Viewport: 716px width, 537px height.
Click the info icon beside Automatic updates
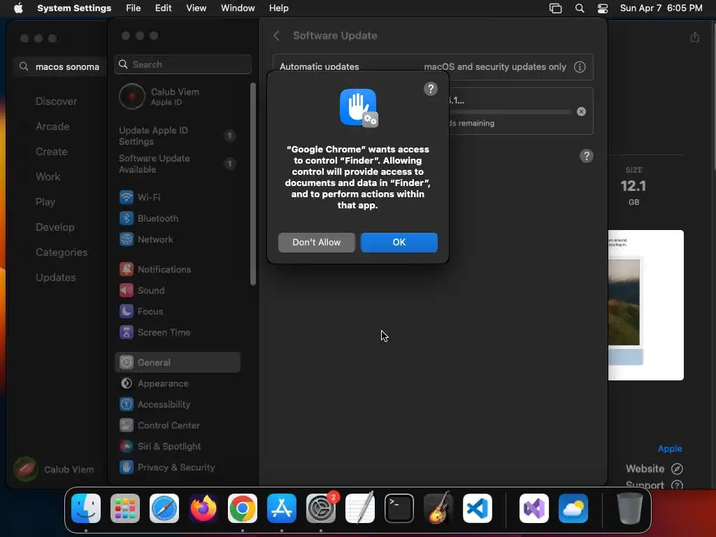[580, 66]
